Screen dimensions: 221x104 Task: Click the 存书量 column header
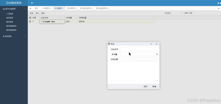71,18
